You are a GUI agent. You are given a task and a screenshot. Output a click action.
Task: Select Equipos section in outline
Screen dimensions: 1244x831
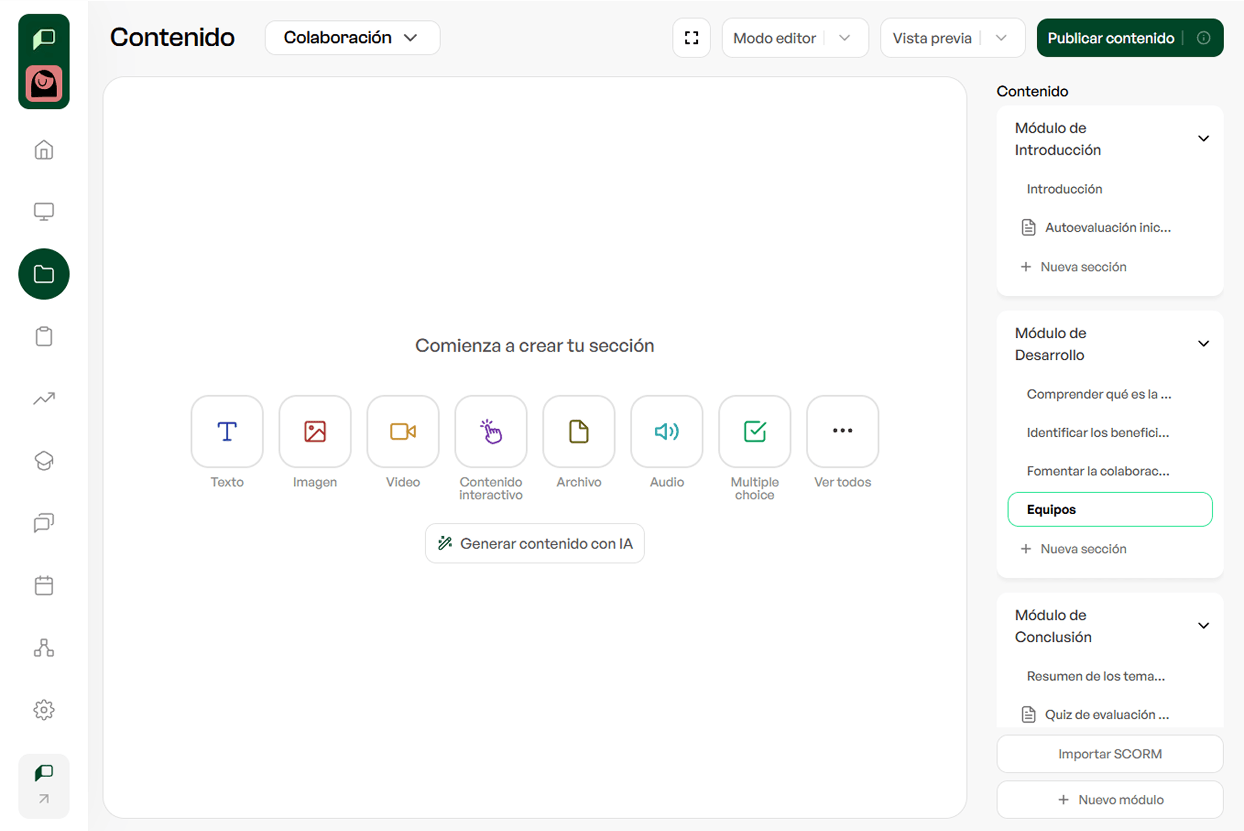(x=1109, y=509)
